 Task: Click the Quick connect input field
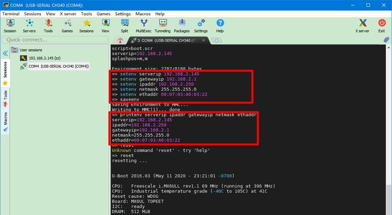(55, 40)
